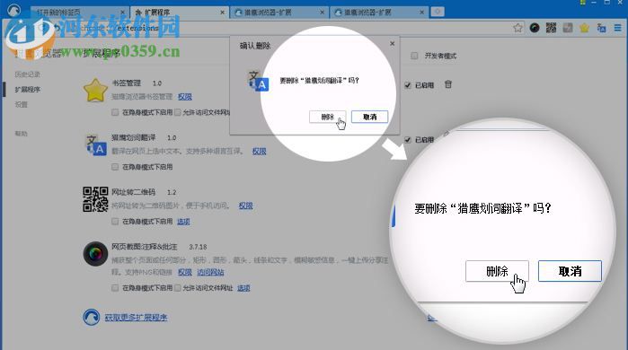Click the gray toolbar extension icon
Viewport: 628px width, 350px height.
pyautogui.click(x=568, y=28)
